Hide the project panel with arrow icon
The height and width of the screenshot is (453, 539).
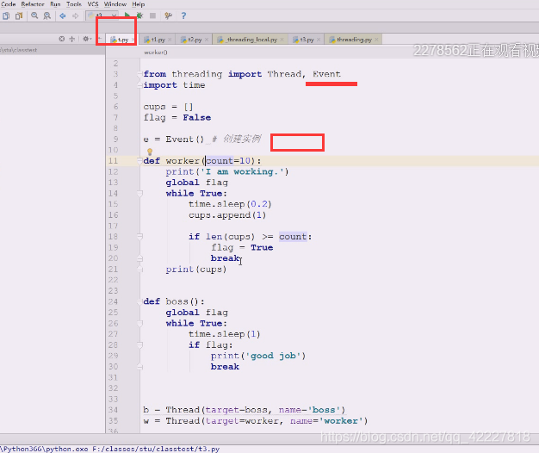99,39
